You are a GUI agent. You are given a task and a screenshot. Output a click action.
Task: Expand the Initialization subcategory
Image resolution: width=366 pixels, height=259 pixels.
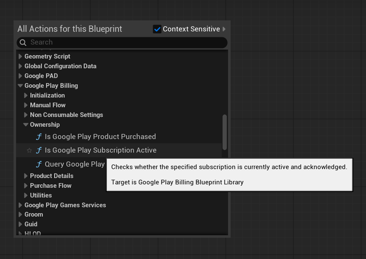pos(26,95)
